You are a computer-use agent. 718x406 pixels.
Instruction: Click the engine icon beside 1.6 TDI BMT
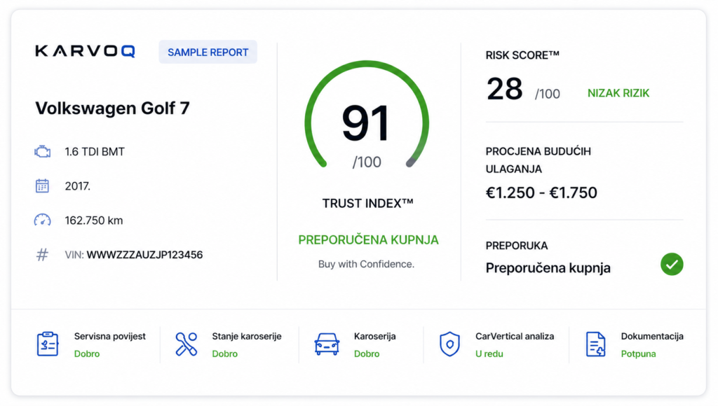[x=43, y=151]
